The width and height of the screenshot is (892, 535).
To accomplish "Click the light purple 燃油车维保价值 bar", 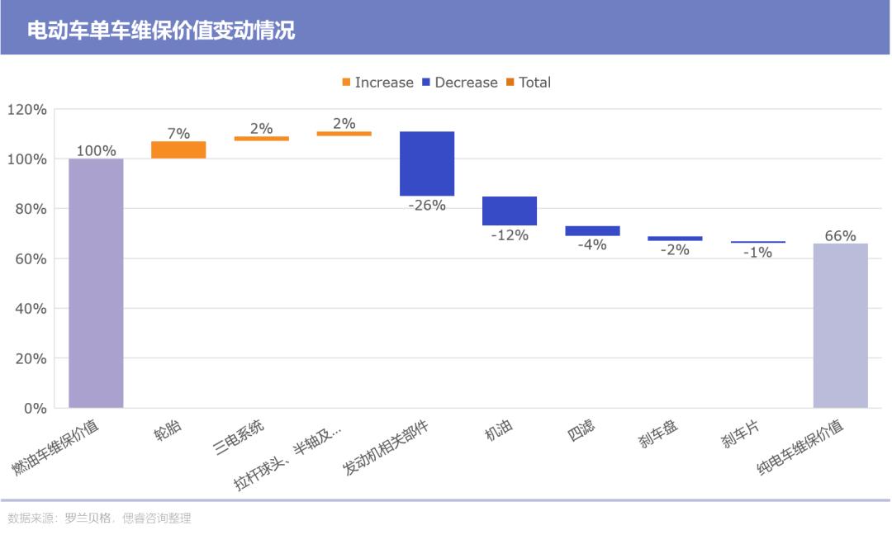I will [96, 284].
